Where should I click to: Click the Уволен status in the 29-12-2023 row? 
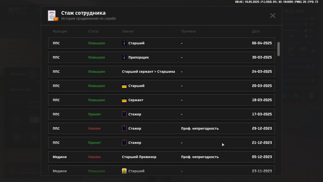pos(94,128)
